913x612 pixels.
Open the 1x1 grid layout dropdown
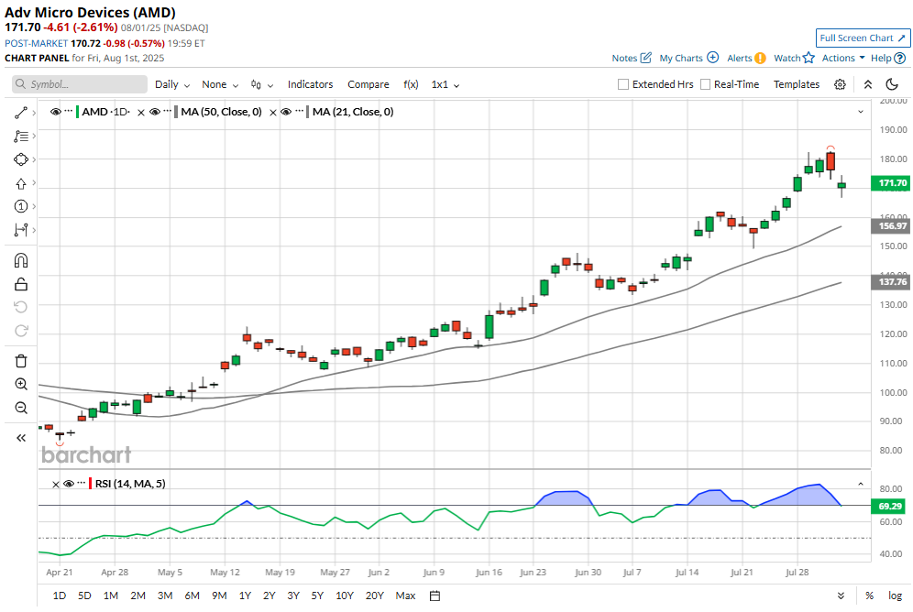(x=445, y=84)
